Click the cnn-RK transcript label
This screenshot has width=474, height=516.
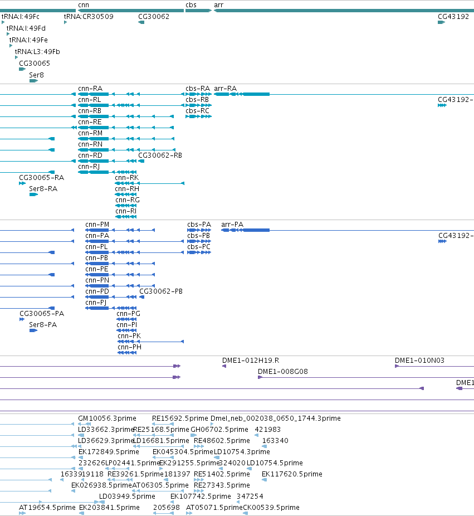pos(126,178)
